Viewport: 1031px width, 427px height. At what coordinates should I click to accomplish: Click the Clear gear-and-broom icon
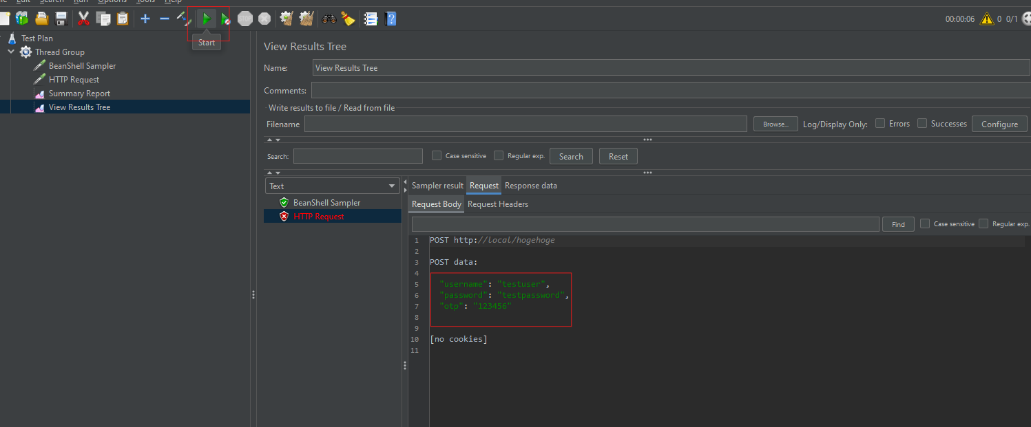coord(287,19)
